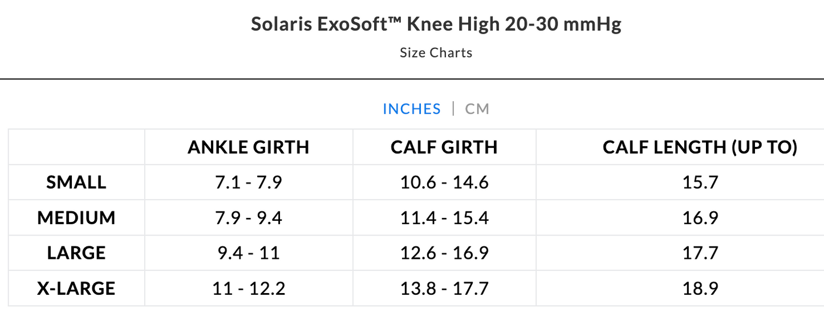Click the Size Charts subtitle
The height and width of the screenshot is (317, 824).
(436, 53)
